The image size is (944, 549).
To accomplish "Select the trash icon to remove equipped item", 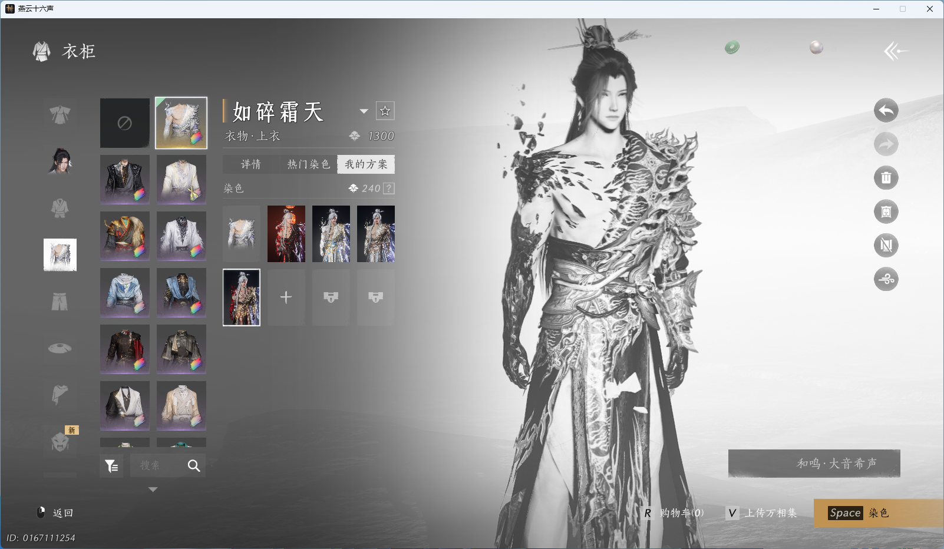I will [886, 177].
